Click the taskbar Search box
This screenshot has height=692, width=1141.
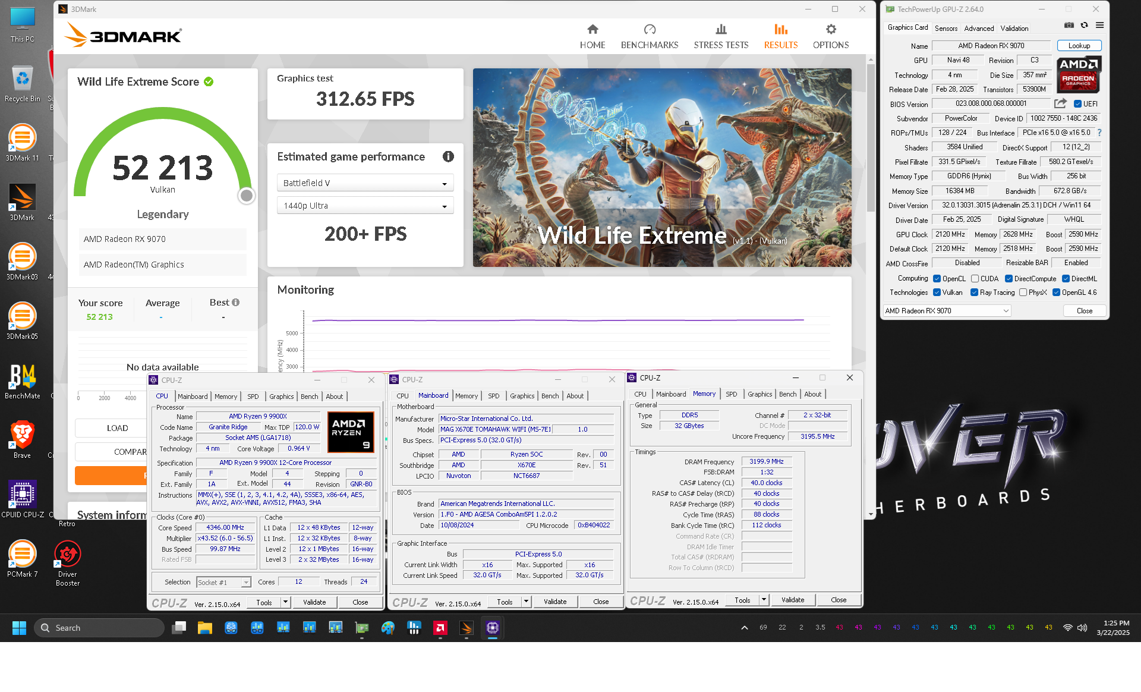(99, 628)
